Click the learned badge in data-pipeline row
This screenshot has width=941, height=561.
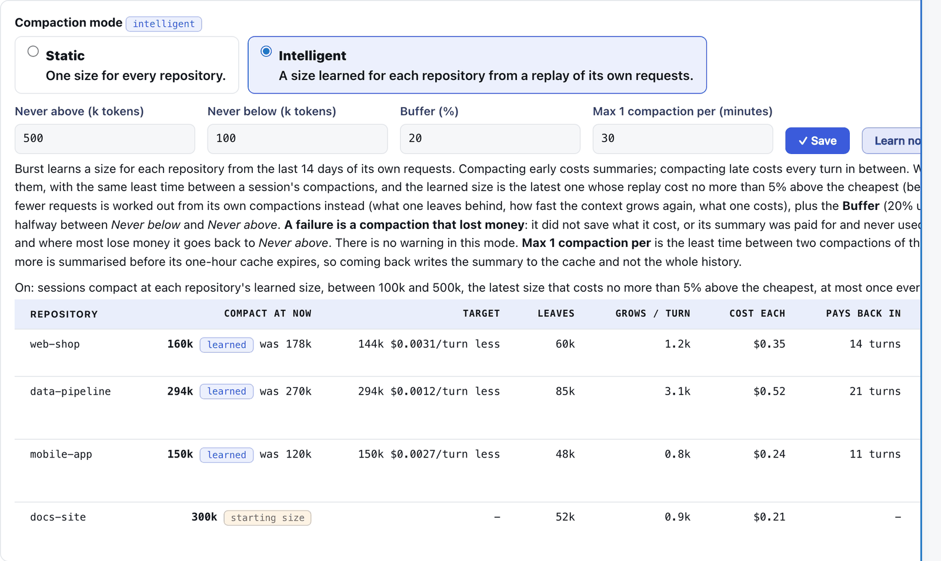coord(226,392)
